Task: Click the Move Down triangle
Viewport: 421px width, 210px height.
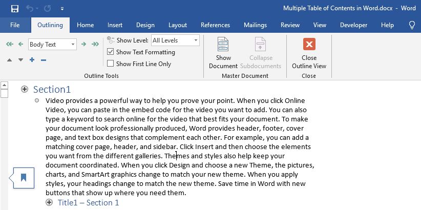Action: 20,60
